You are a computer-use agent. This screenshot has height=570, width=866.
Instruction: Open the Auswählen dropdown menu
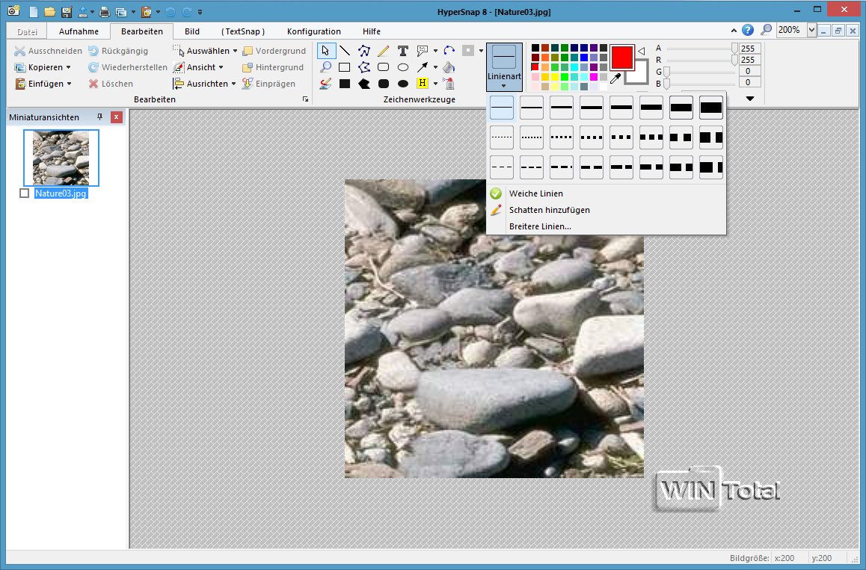tap(235, 51)
